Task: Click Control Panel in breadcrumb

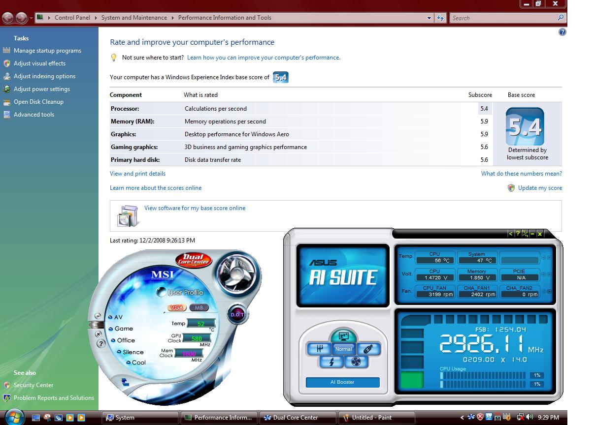Action: [72, 18]
